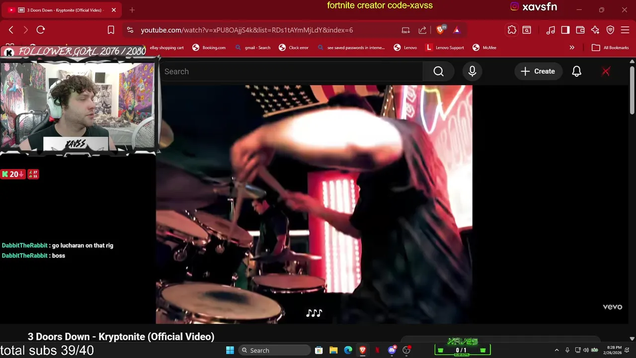Select the 3 Doors Down Kryptonite tab
This screenshot has height=358, width=636.
click(62, 10)
